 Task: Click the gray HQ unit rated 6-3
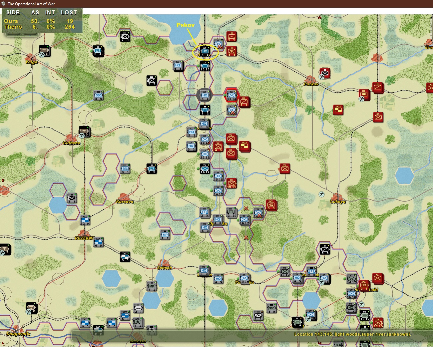(178, 65)
